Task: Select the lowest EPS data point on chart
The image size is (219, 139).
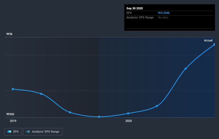Action: tap(99, 117)
